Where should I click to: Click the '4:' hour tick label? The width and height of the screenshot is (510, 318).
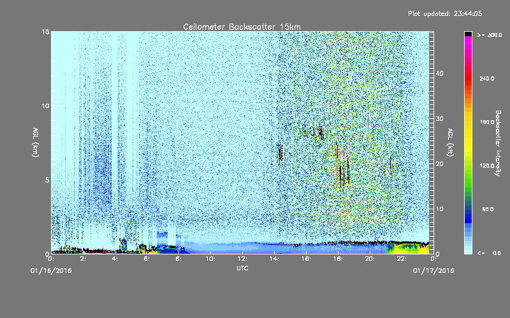(115, 259)
